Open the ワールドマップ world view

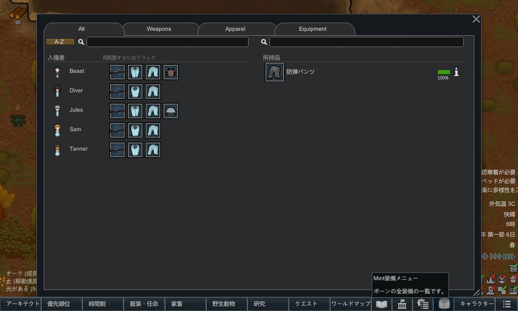(351, 304)
